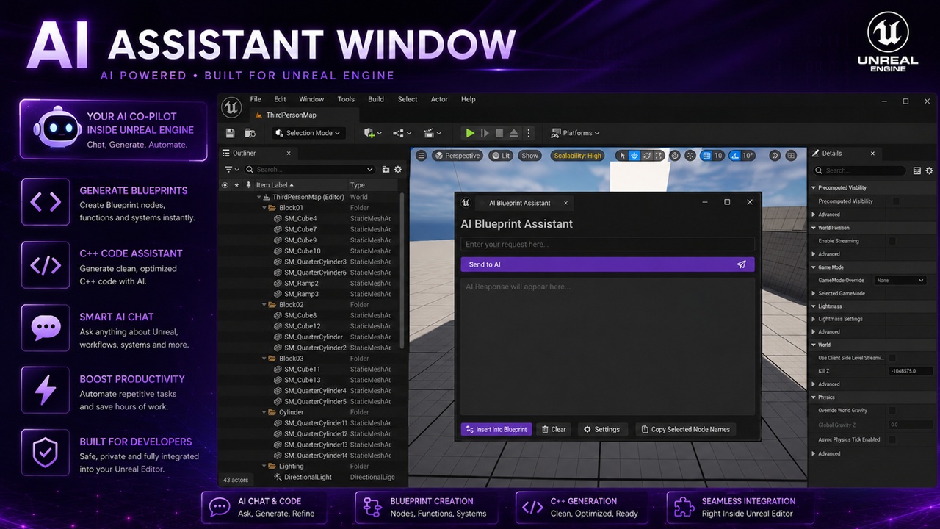940x529 pixels.
Task: Open the Content Browser icon beside Save
Action: tap(250, 133)
